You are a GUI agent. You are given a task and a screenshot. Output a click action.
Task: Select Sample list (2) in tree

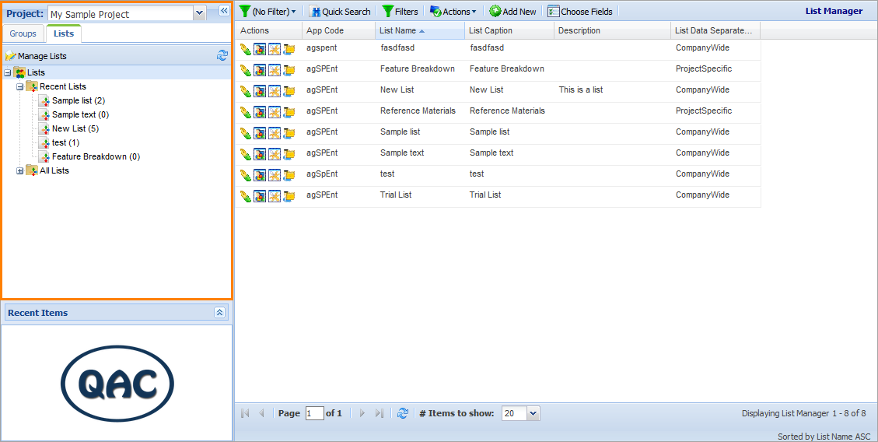coord(79,101)
